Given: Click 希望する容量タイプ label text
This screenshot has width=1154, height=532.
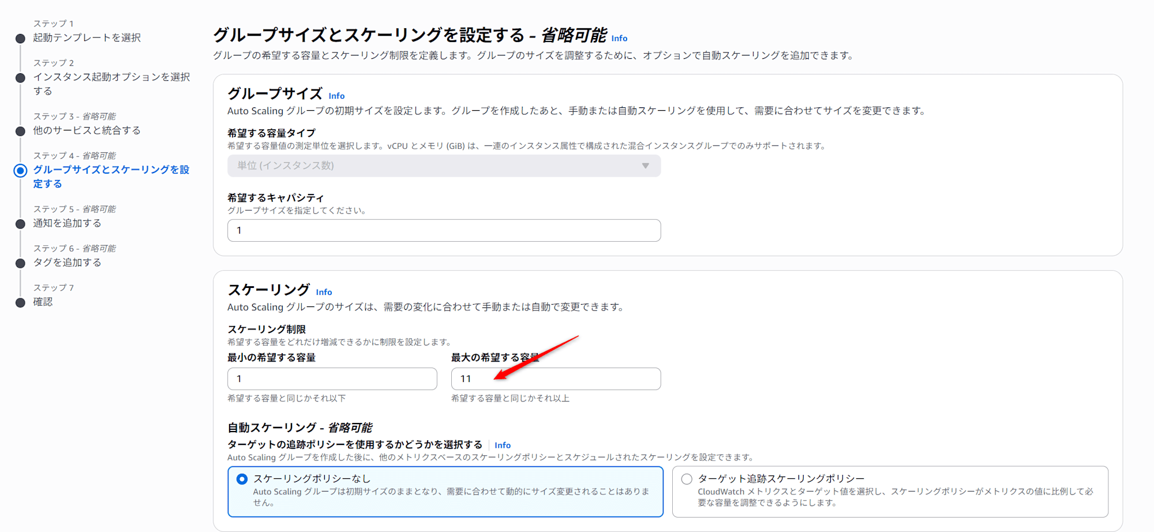Looking at the screenshot, I should (x=271, y=133).
